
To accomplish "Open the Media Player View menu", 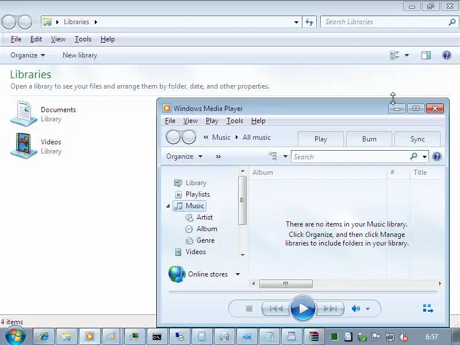I will 190,121.
